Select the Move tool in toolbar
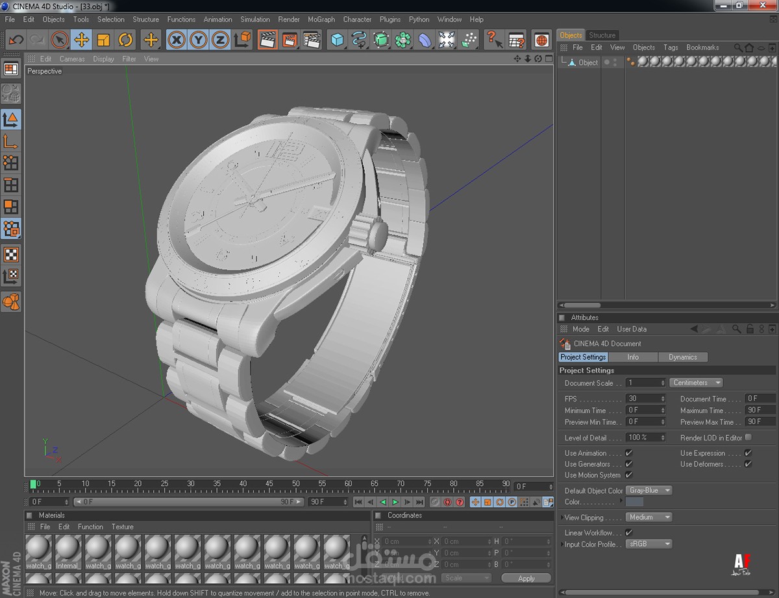The height and width of the screenshot is (598, 779). pyautogui.click(x=81, y=40)
